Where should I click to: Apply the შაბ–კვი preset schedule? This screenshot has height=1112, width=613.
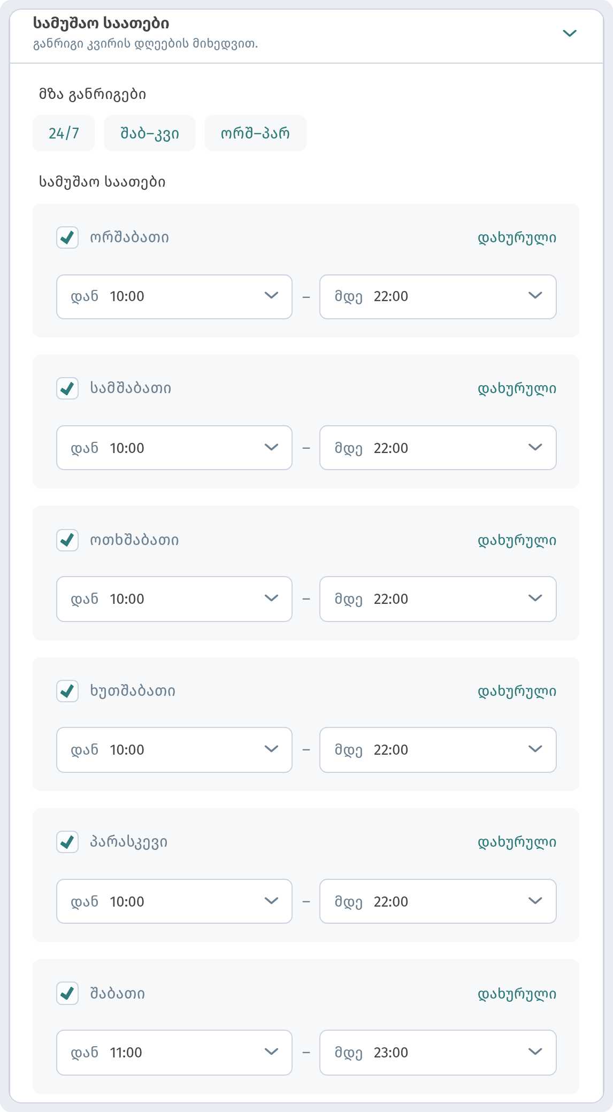pyautogui.click(x=150, y=133)
